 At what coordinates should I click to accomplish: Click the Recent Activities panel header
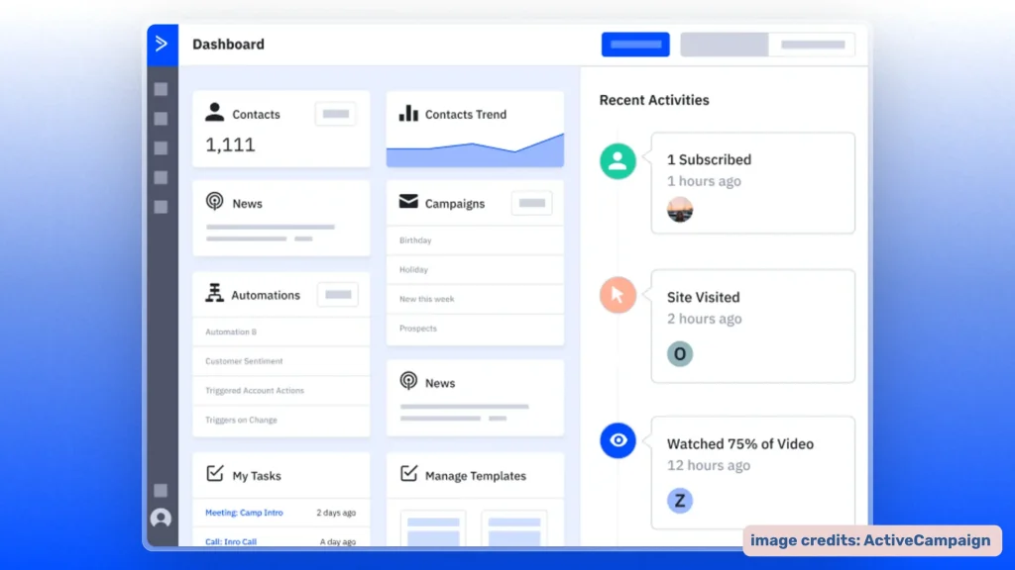click(x=654, y=100)
